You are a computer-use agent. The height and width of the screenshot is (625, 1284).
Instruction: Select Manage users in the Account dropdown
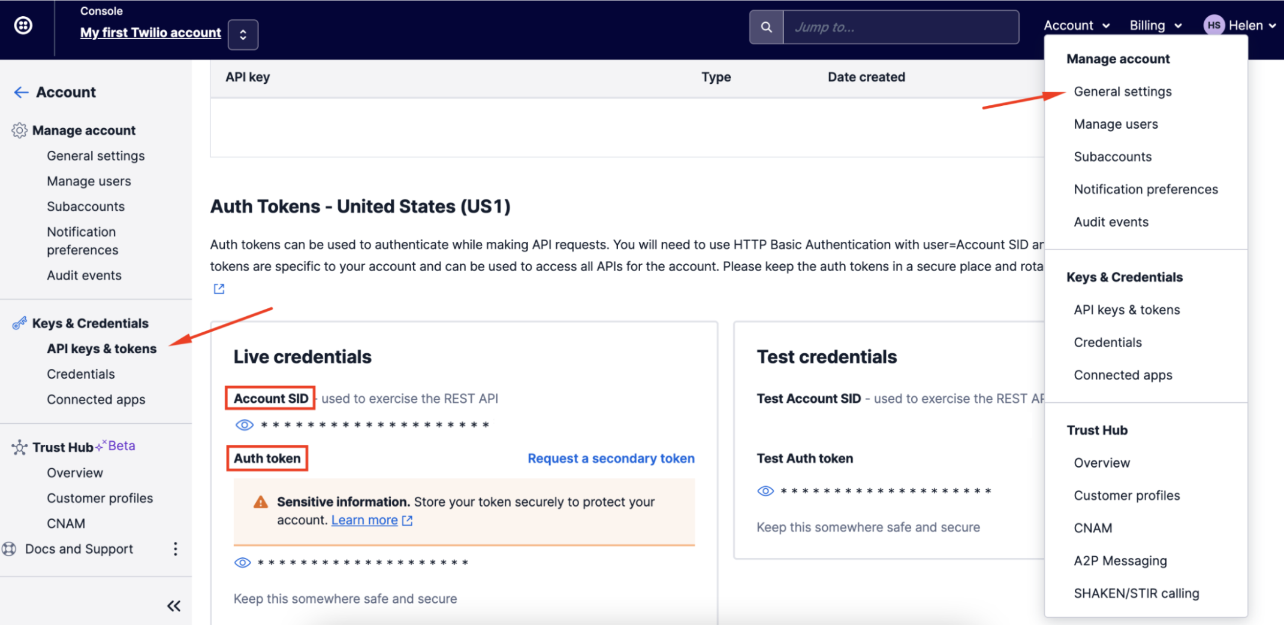[x=1116, y=124]
